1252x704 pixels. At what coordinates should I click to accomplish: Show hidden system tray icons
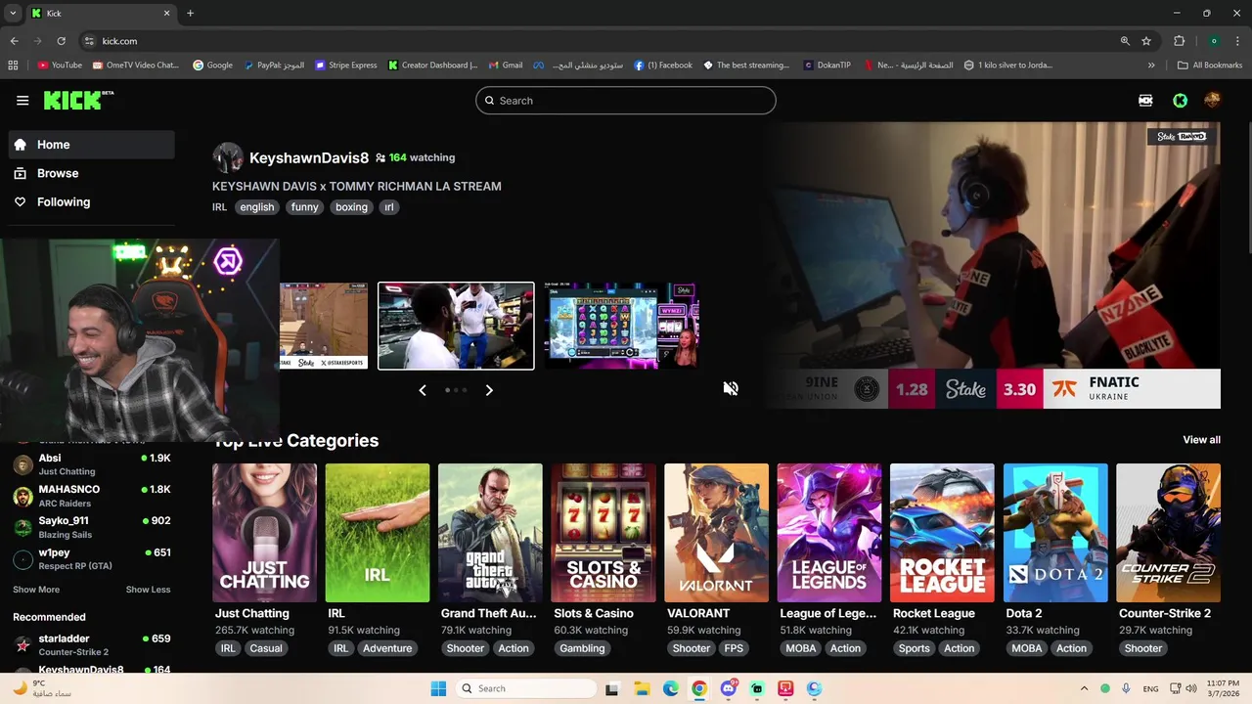click(1084, 688)
